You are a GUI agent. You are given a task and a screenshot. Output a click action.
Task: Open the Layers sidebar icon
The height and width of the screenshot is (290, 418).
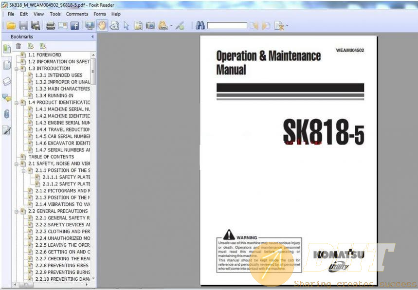7,81
